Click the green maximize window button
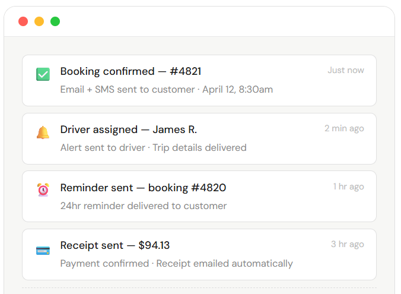 point(55,21)
